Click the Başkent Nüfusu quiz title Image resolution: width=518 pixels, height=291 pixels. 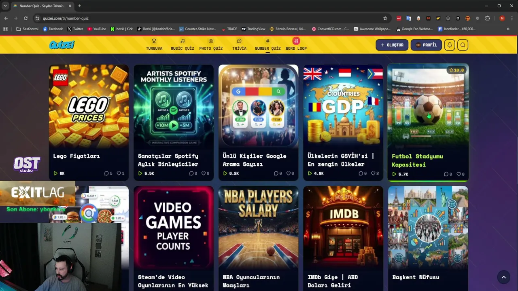[x=416, y=277]
